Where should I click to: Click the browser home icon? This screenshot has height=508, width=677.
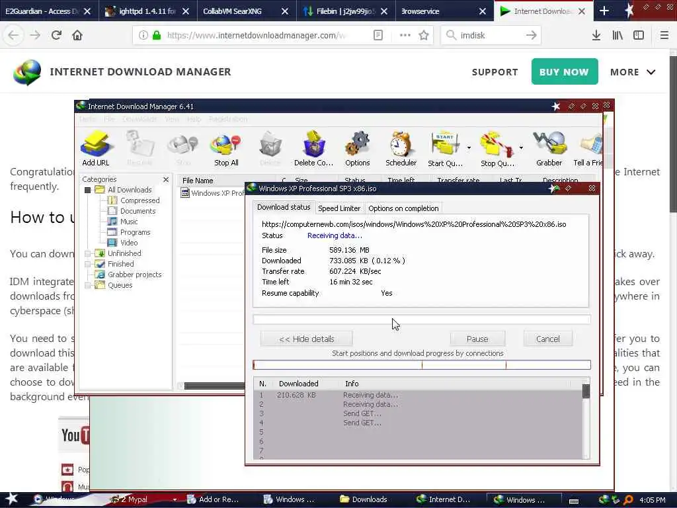pyautogui.click(x=77, y=35)
